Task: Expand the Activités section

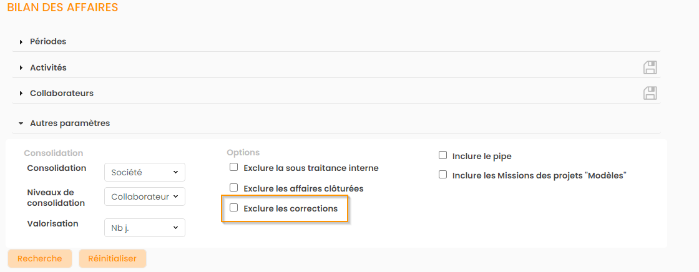Action: [48, 67]
